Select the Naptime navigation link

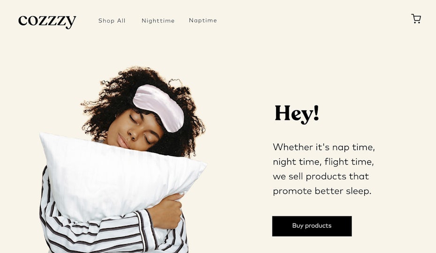(203, 21)
